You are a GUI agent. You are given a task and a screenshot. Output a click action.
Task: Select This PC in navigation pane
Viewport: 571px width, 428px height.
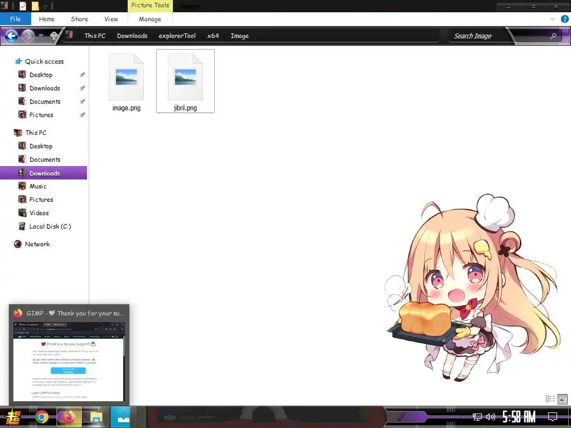(x=36, y=133)
